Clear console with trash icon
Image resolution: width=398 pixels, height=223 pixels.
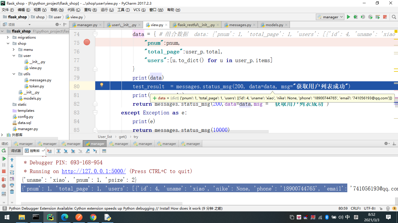click(12, 192)
